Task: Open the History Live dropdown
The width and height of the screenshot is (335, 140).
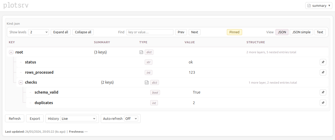Action: click(78, 119)
